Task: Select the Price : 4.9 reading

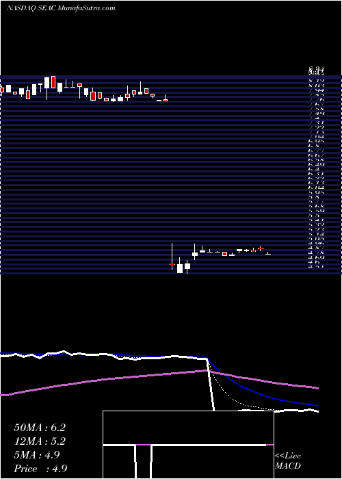Action: click(40, 469)
